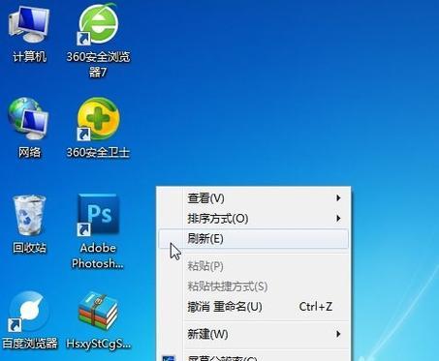Select the 计算机 desktop icon

tap(29, 24)
